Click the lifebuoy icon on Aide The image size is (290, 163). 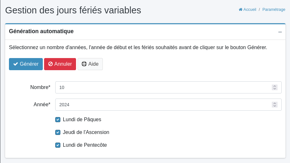(x=84, y=64)
